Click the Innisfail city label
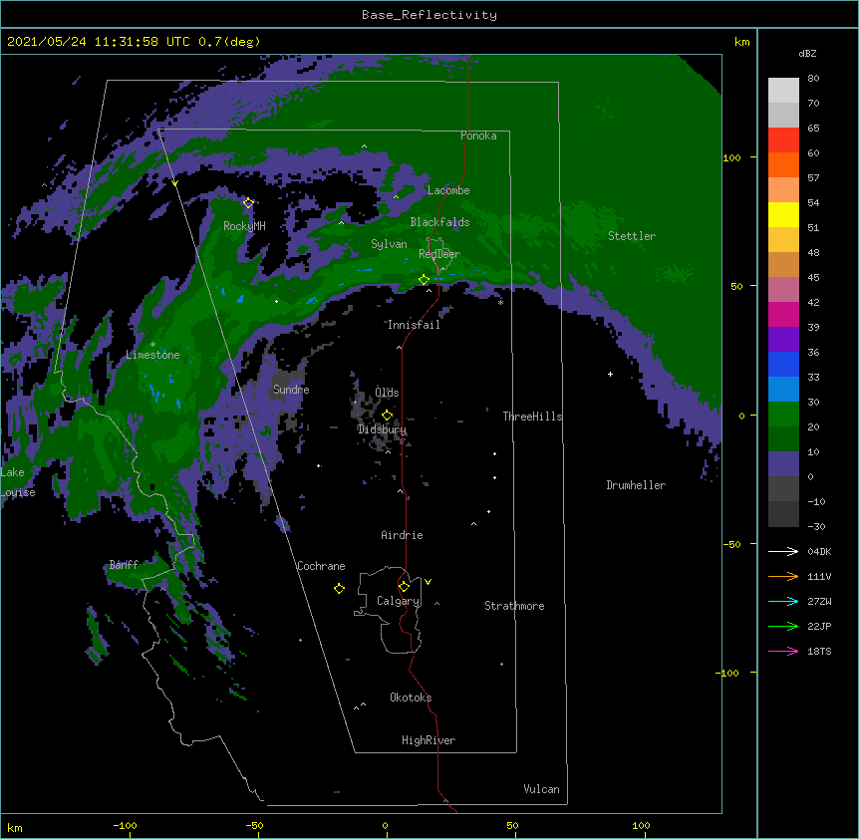This screenshot has height=839, width=859. (414, 325)
